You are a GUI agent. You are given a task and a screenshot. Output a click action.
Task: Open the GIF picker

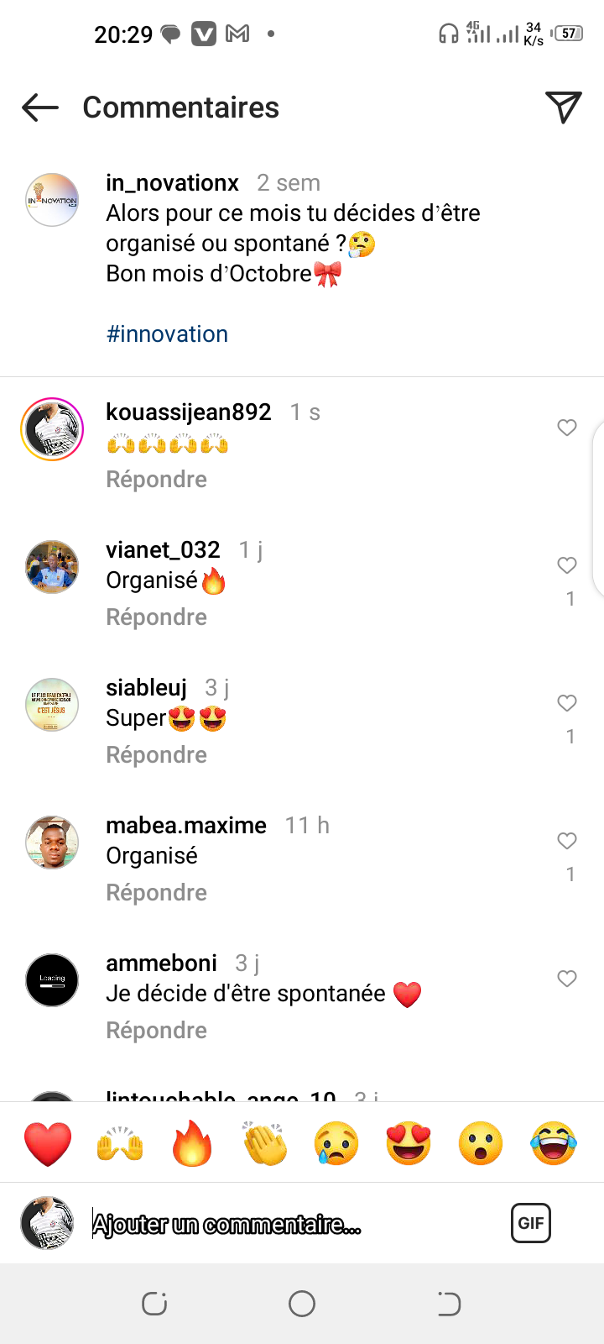(531, 1223)
